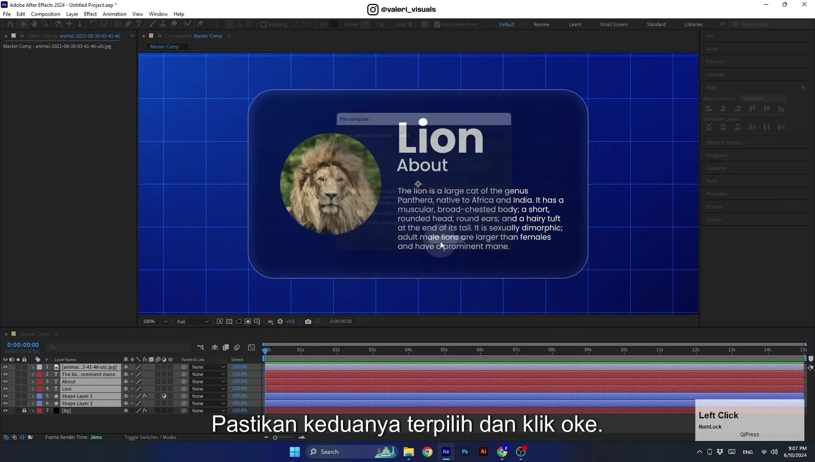Open Adobe Photoshop from taskbar
Image resolution: width=815 pixels, height=462 pixels.
(x=465, y=452)
